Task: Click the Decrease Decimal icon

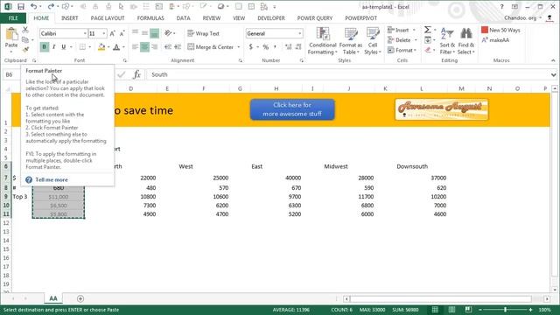Action: click(x=298, y=46)
